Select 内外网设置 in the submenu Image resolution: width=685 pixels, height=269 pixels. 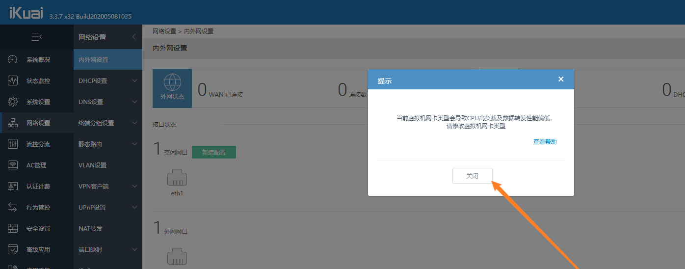(93, 60)
